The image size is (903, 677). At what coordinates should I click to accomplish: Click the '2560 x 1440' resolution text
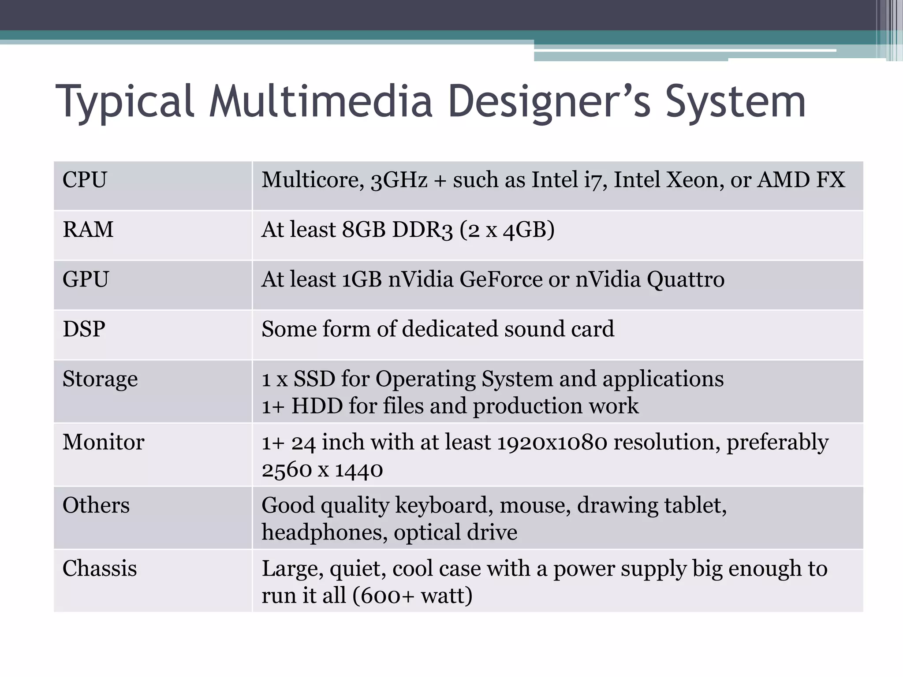pos(322,470)
